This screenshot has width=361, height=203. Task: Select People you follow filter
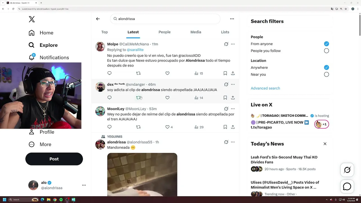coord(326,51)
